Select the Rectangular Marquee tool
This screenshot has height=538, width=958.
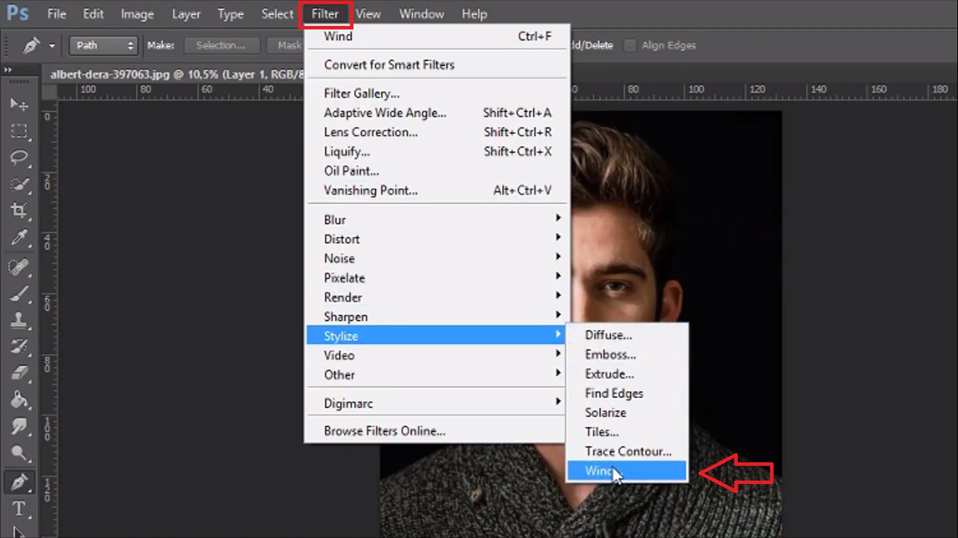[19, 131]
